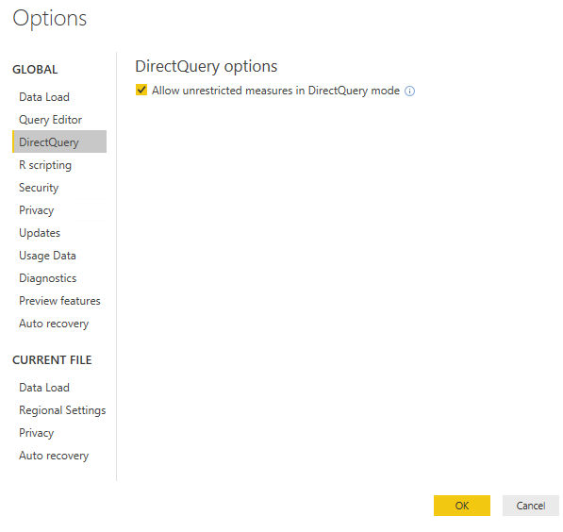Viewport: 563px width, 532px height.
Task: Click the CURRENT FILE section header
Action: click(x=52, y=360)
